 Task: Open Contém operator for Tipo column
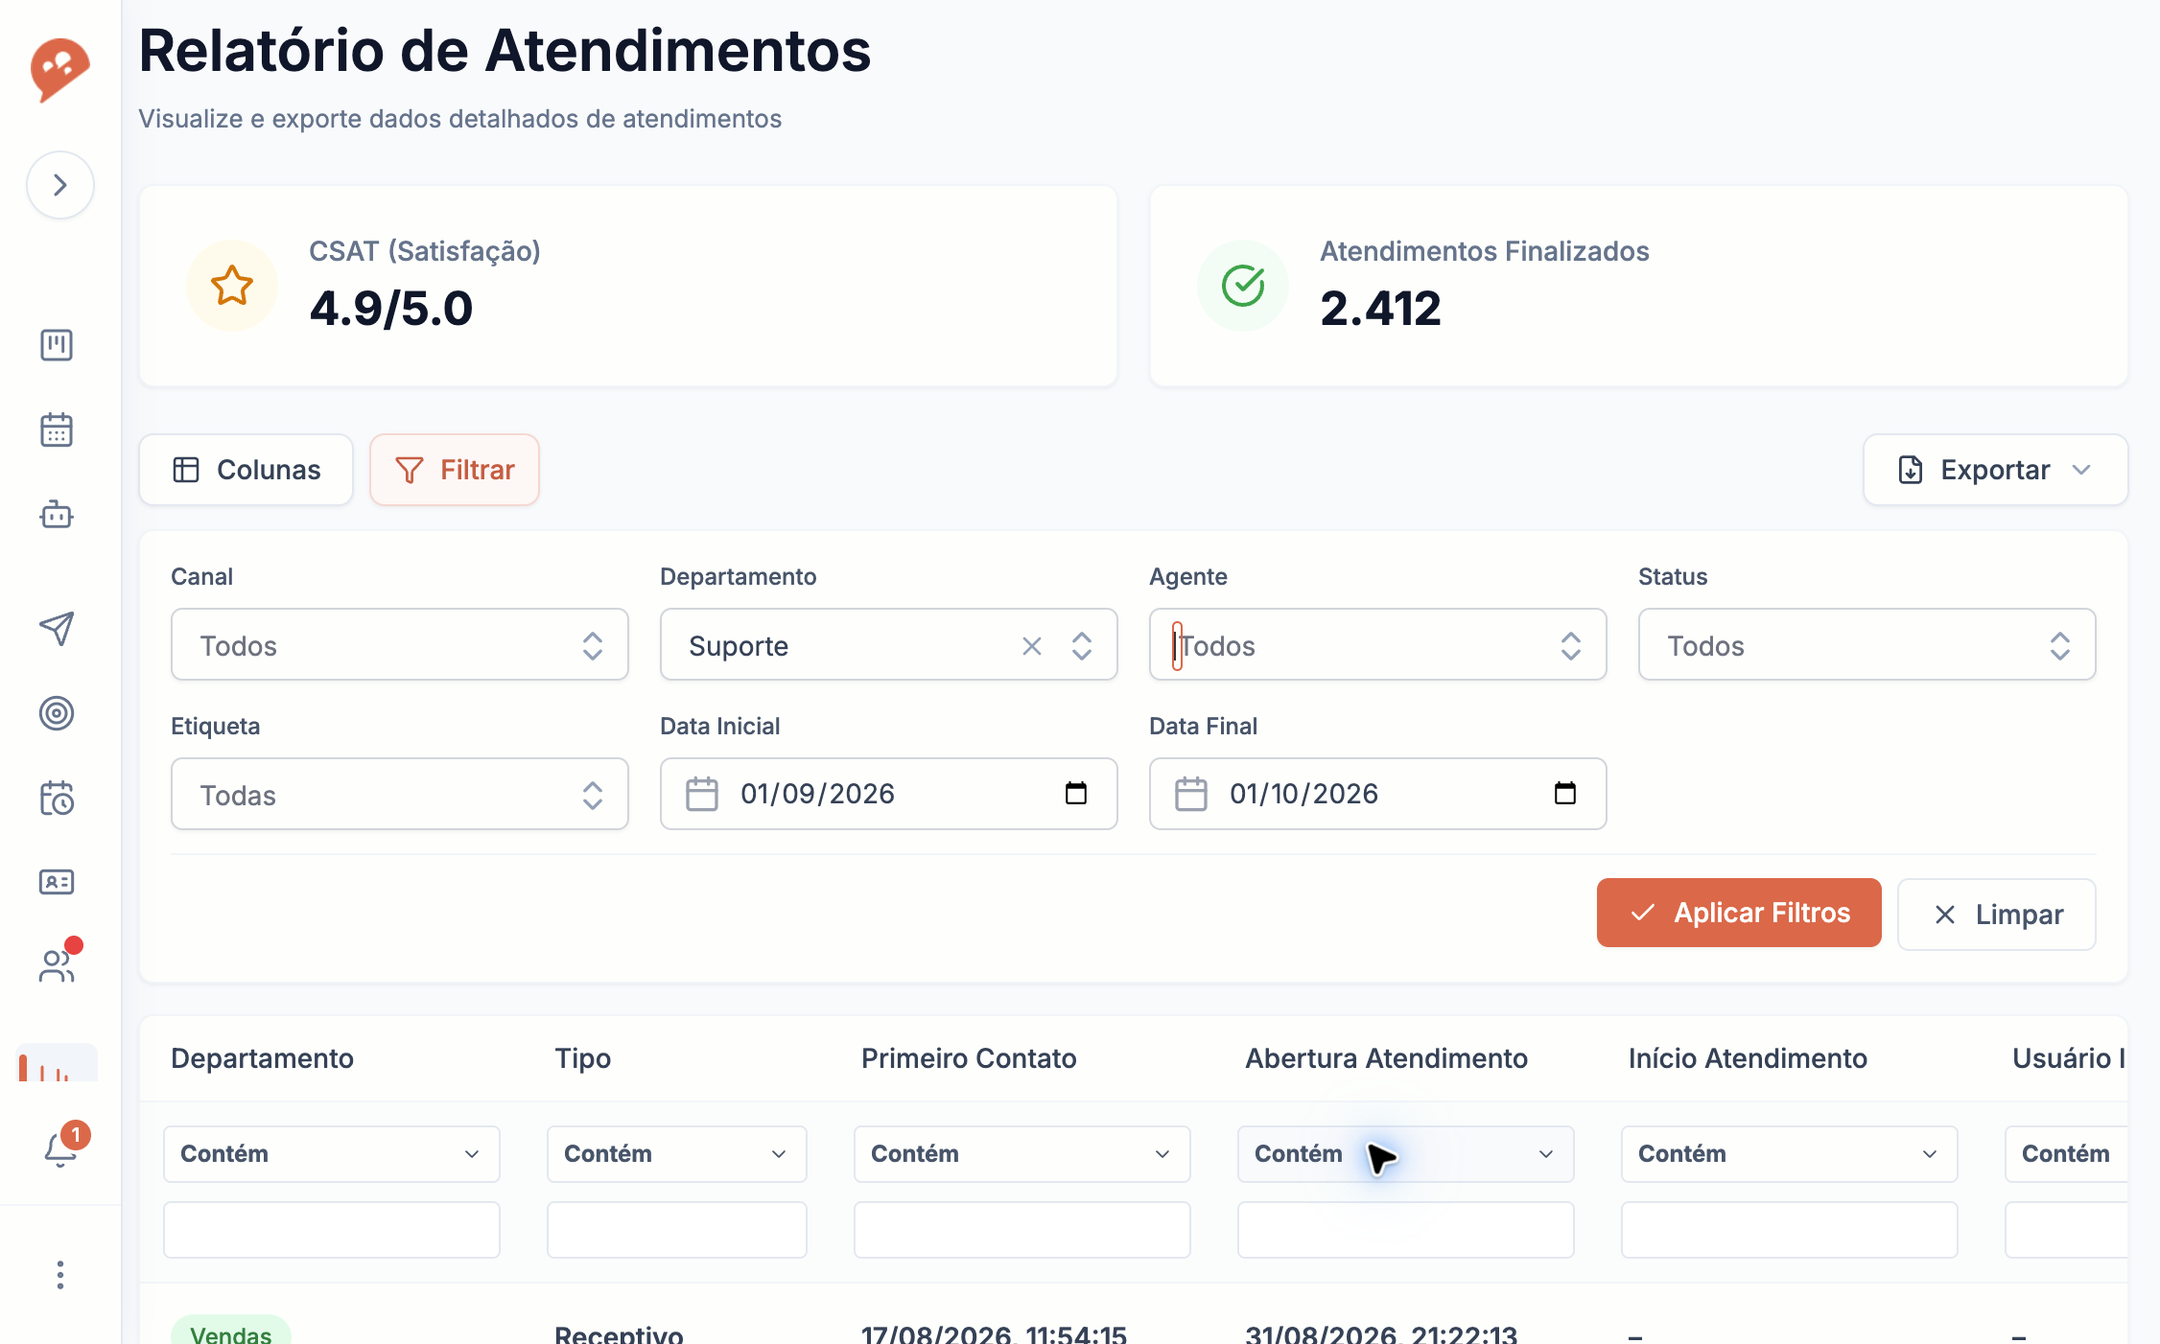click(x=677, y=1154)
